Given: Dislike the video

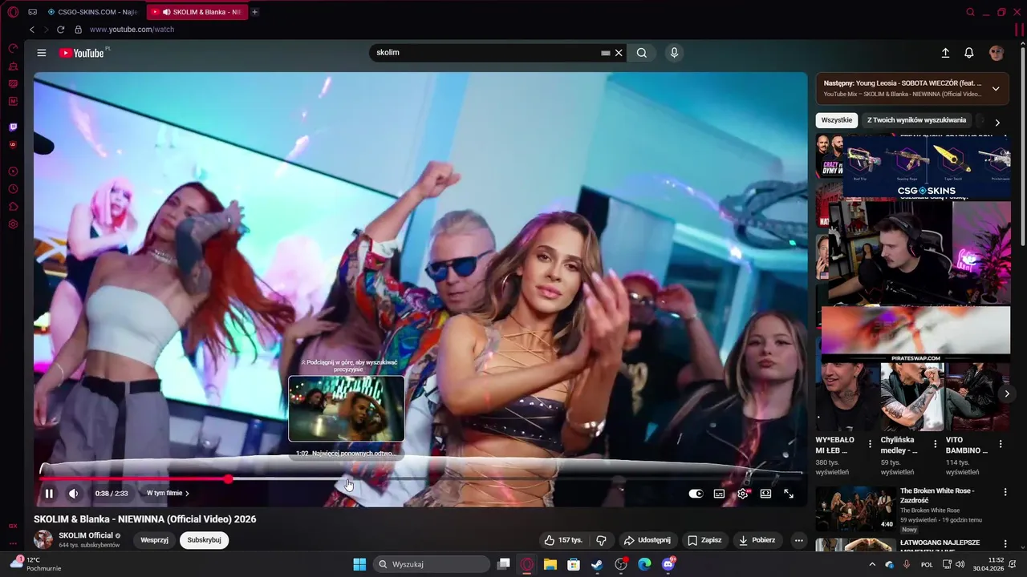Looking at the screenshot, I should click(x=601, y=540).
